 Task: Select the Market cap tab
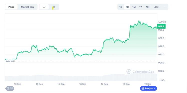[27, 7]
